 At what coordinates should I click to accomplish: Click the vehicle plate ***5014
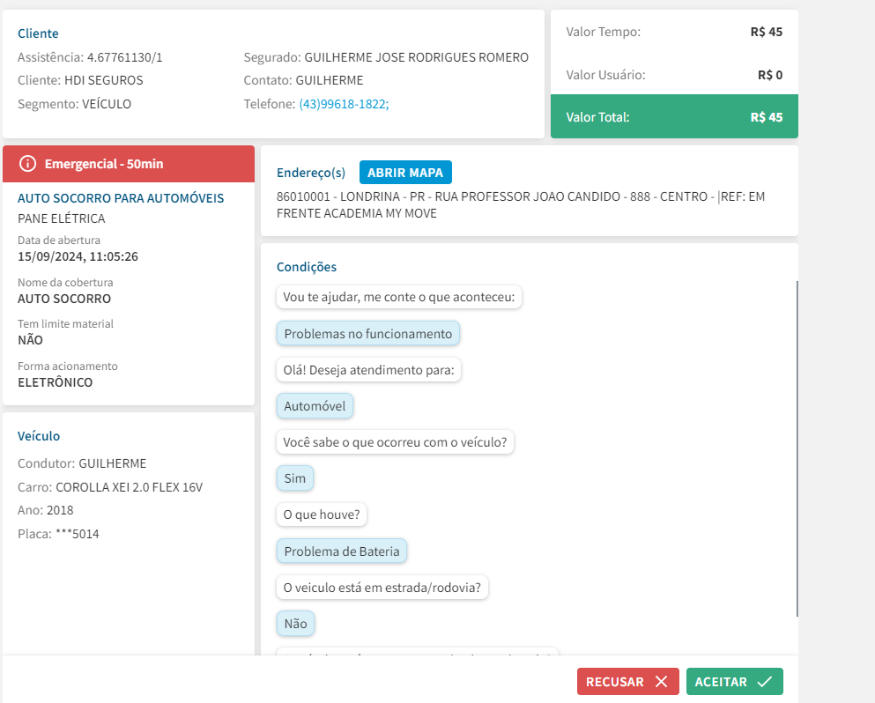click(76, 534)
